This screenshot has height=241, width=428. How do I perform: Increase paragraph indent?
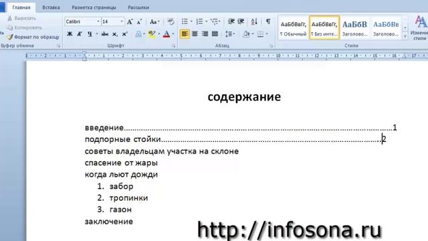pos(241,21)
